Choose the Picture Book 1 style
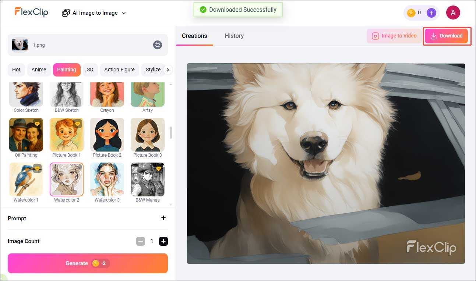 coord(67,135)
